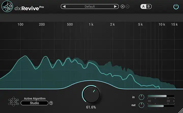Click the EQ bell curve peak

(x=91, y=80)
